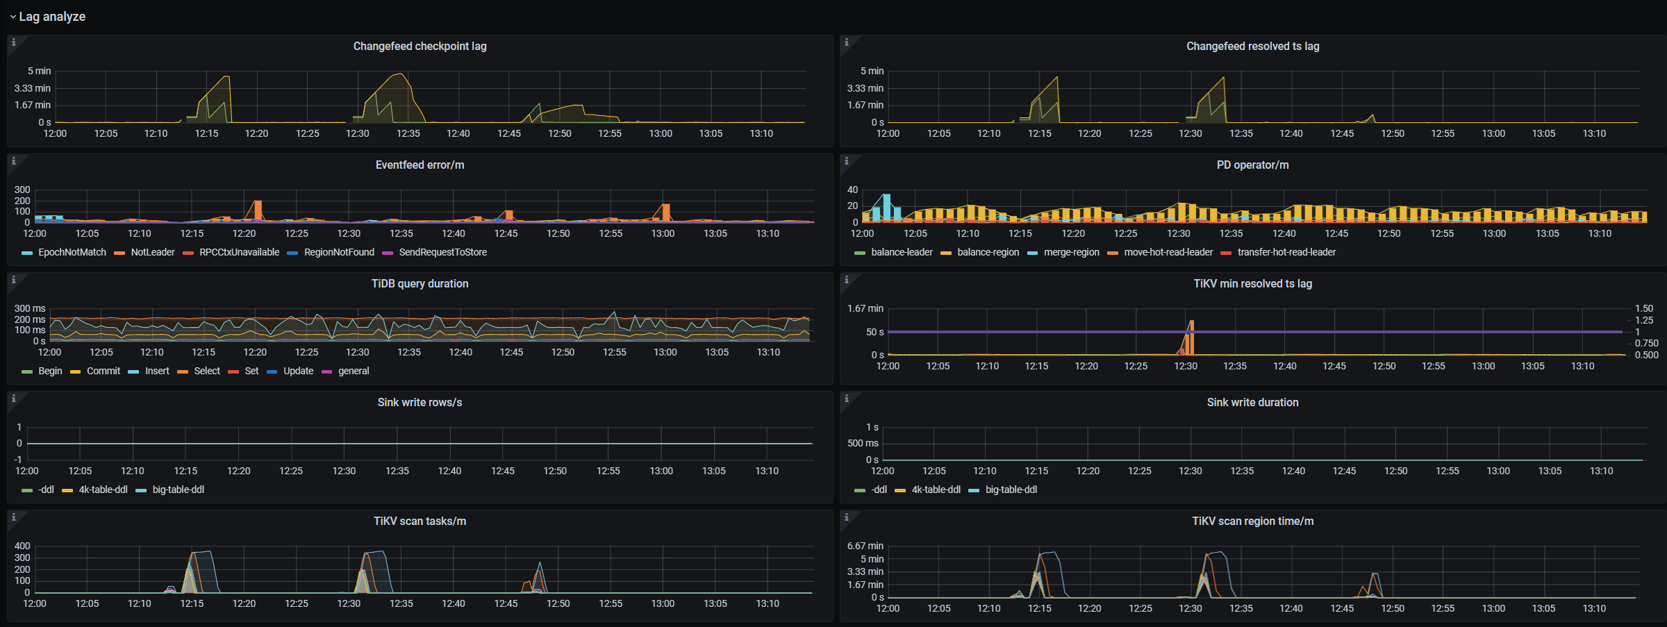Open the Changefeed checkpoint lag panel title menu
1667x627 pixels.
click(x=420, y=47)
